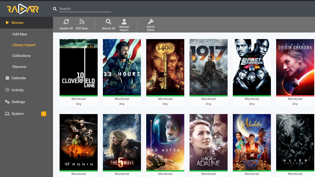Click the System notification badge showing 1
The image size is (315, 177).
click(x=44, y=114)
